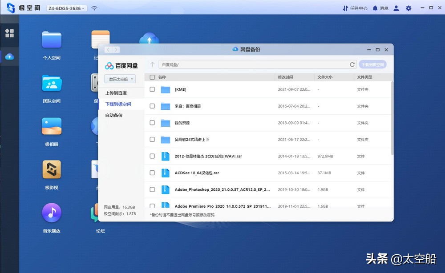Image resolution: width=445 pixels, height=273 pixels.
Task: Open the user account profile icon
Action: point(396,8)
